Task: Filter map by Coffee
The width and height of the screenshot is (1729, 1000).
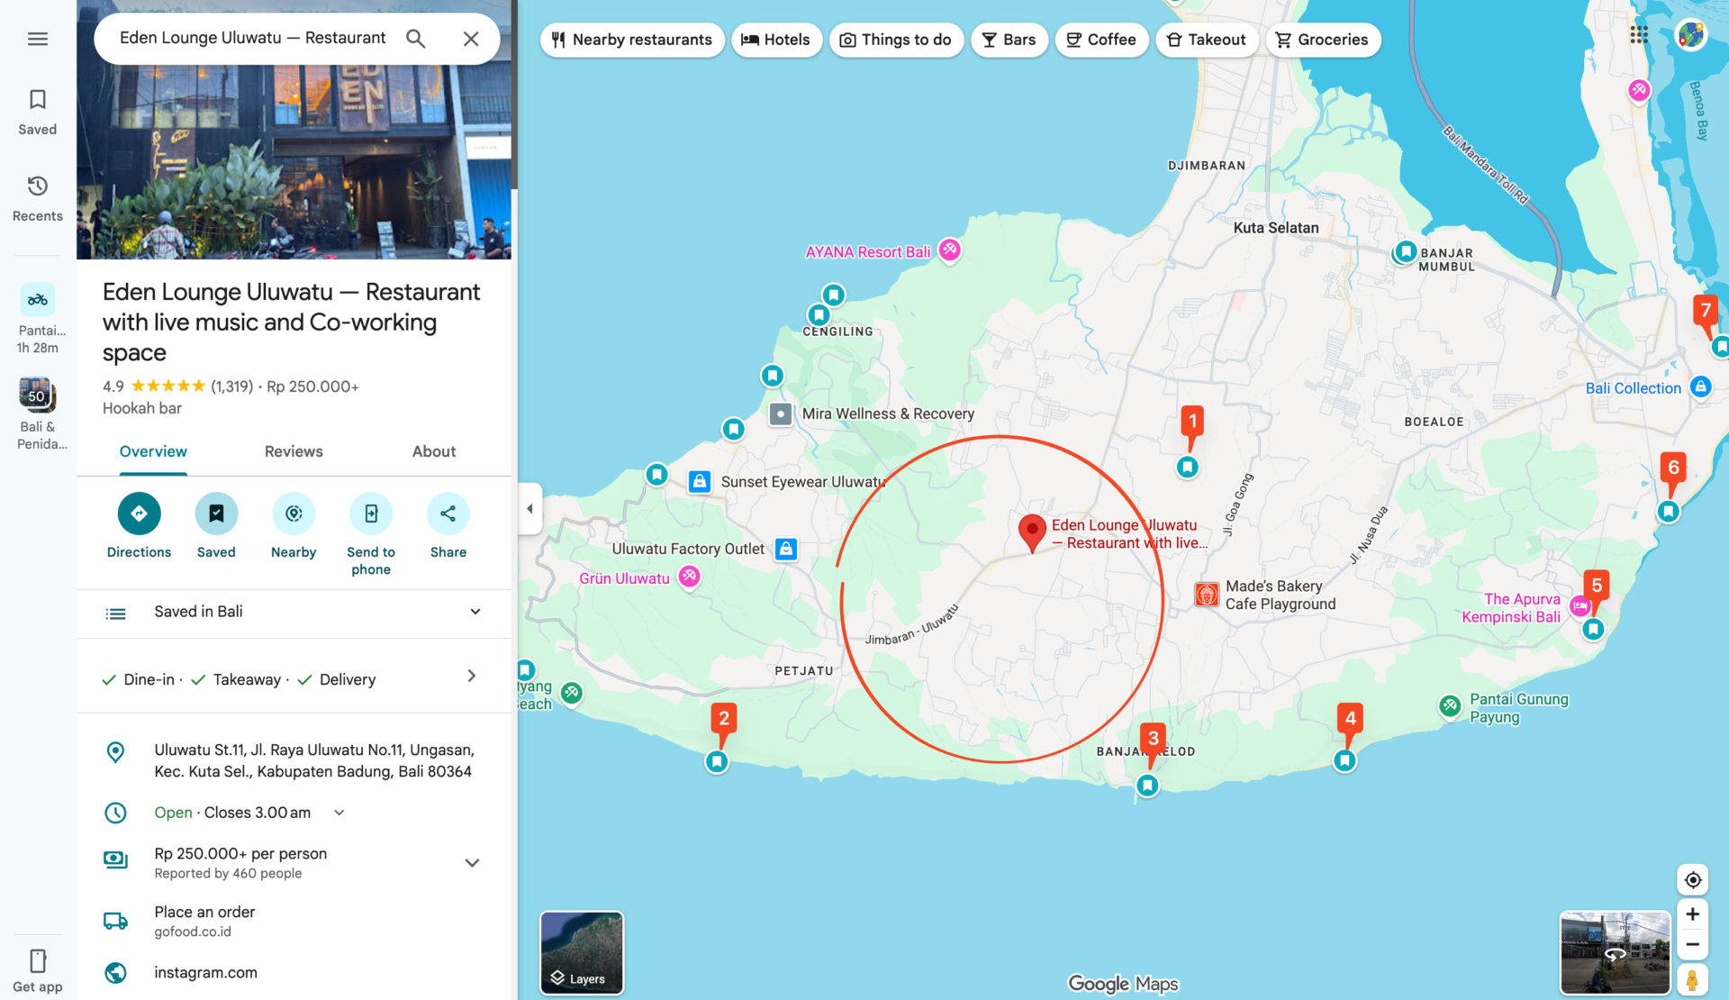Action: click(x=1101, y=40)
